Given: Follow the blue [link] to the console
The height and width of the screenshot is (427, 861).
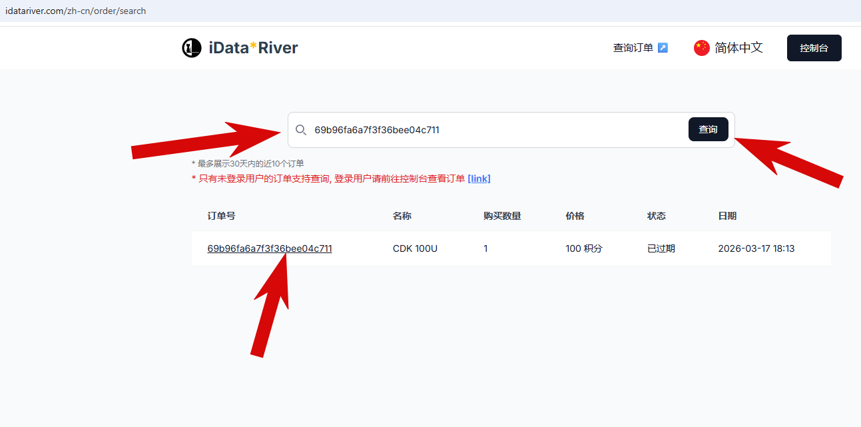Looking at the screenshot, I should (x=479, y=179).
